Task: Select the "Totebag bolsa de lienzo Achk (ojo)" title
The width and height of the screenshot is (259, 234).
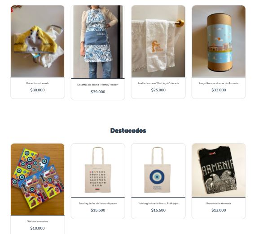Action: click(x=158, y=203)
